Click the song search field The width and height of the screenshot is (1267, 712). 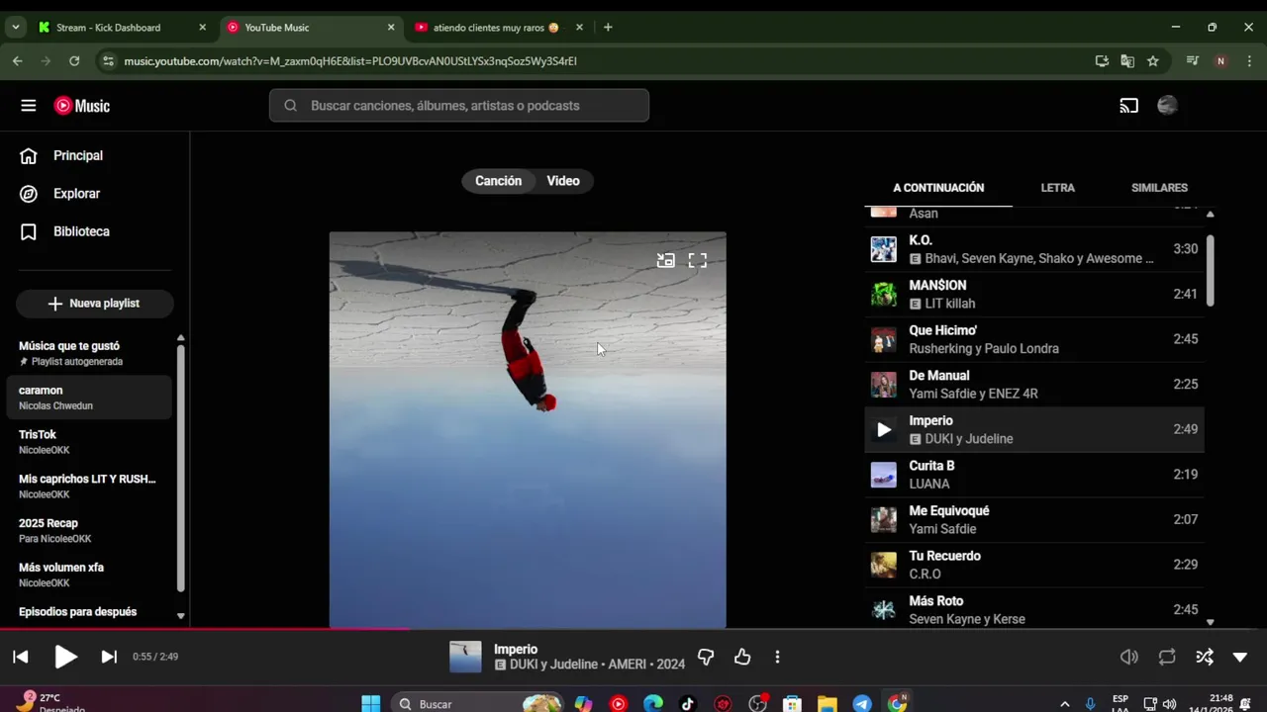[x=459, y=106]
